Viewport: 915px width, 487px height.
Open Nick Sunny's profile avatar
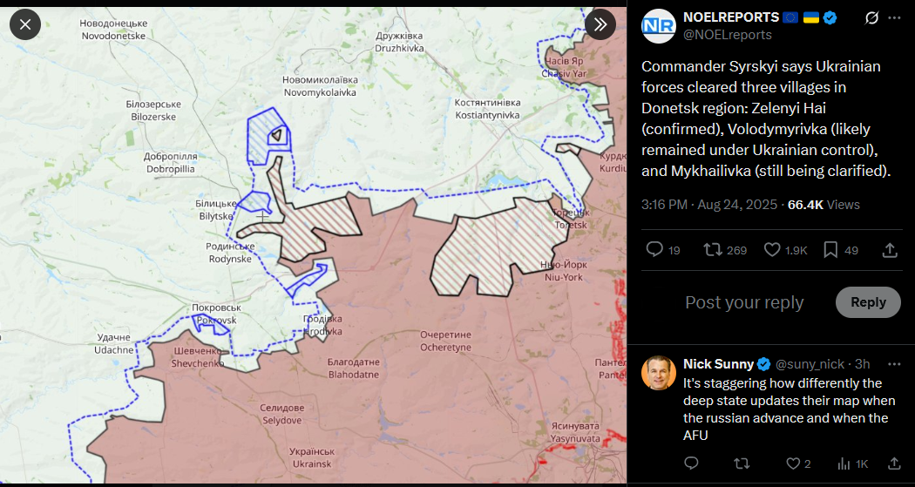click(658, 372)
